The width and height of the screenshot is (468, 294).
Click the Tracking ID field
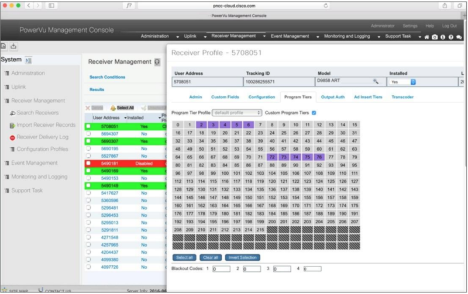pos(279,82)
